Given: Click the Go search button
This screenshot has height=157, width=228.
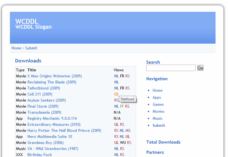Looking at the screenshot, I should point(200,68).
